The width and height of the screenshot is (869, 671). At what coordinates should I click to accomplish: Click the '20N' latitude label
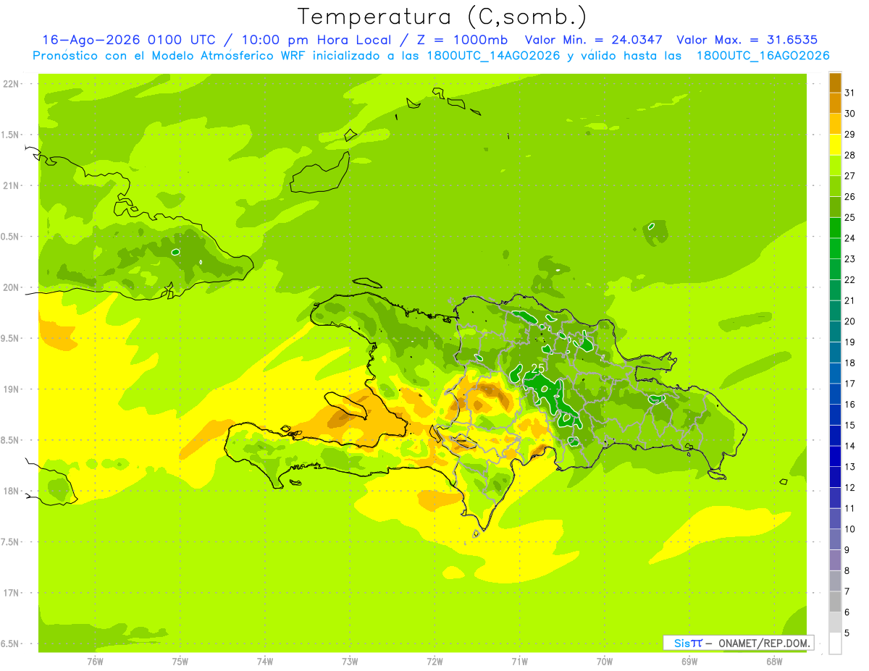click(x=11, y=287)
